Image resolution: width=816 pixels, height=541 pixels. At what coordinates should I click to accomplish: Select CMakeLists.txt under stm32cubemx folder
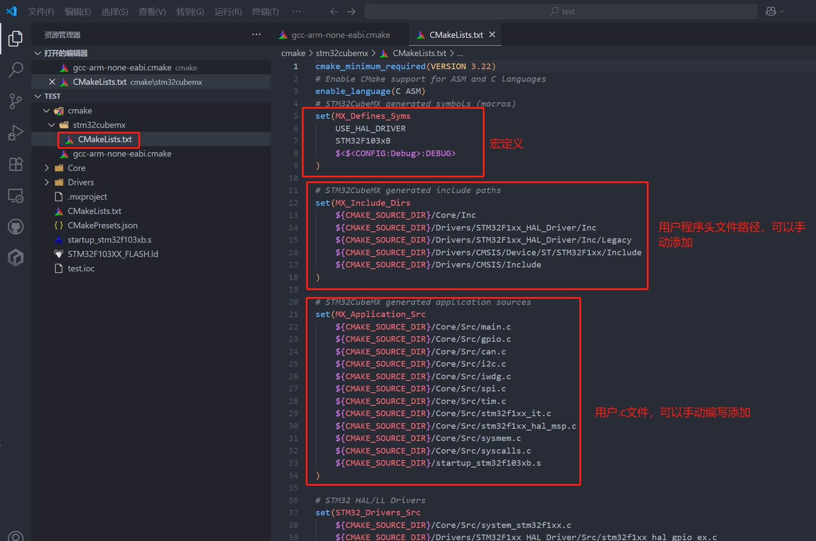(x=151, y=139)
